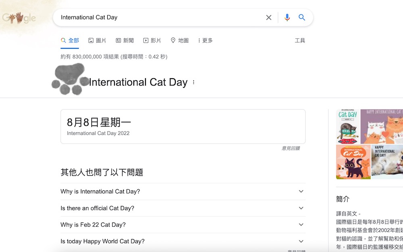The width and height of the screenshot is (403, 252).
Task: Click the 8月8日星期一 date card
Action: 183,127
